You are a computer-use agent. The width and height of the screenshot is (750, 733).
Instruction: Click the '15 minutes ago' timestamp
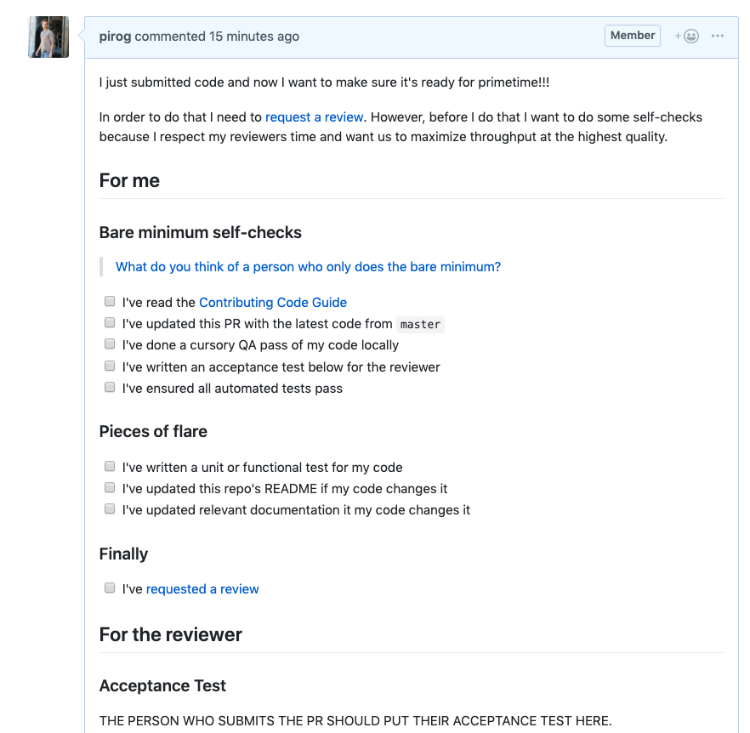point(254,37)
